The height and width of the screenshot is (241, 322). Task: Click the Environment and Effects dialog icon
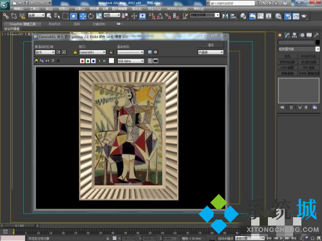(155, 52)
